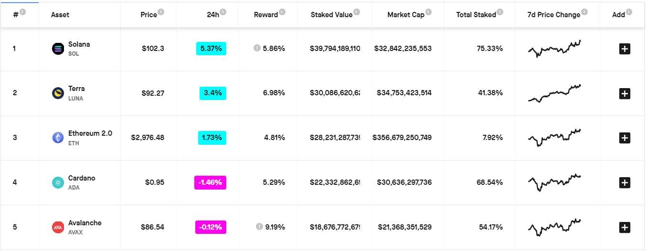Click the Ethereum 2.0 logo icon

click(58, 138)
